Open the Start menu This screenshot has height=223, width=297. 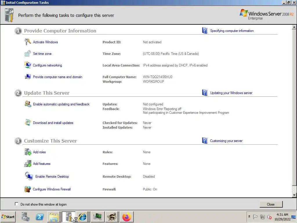pyautogui.click(x=8, y=217)
